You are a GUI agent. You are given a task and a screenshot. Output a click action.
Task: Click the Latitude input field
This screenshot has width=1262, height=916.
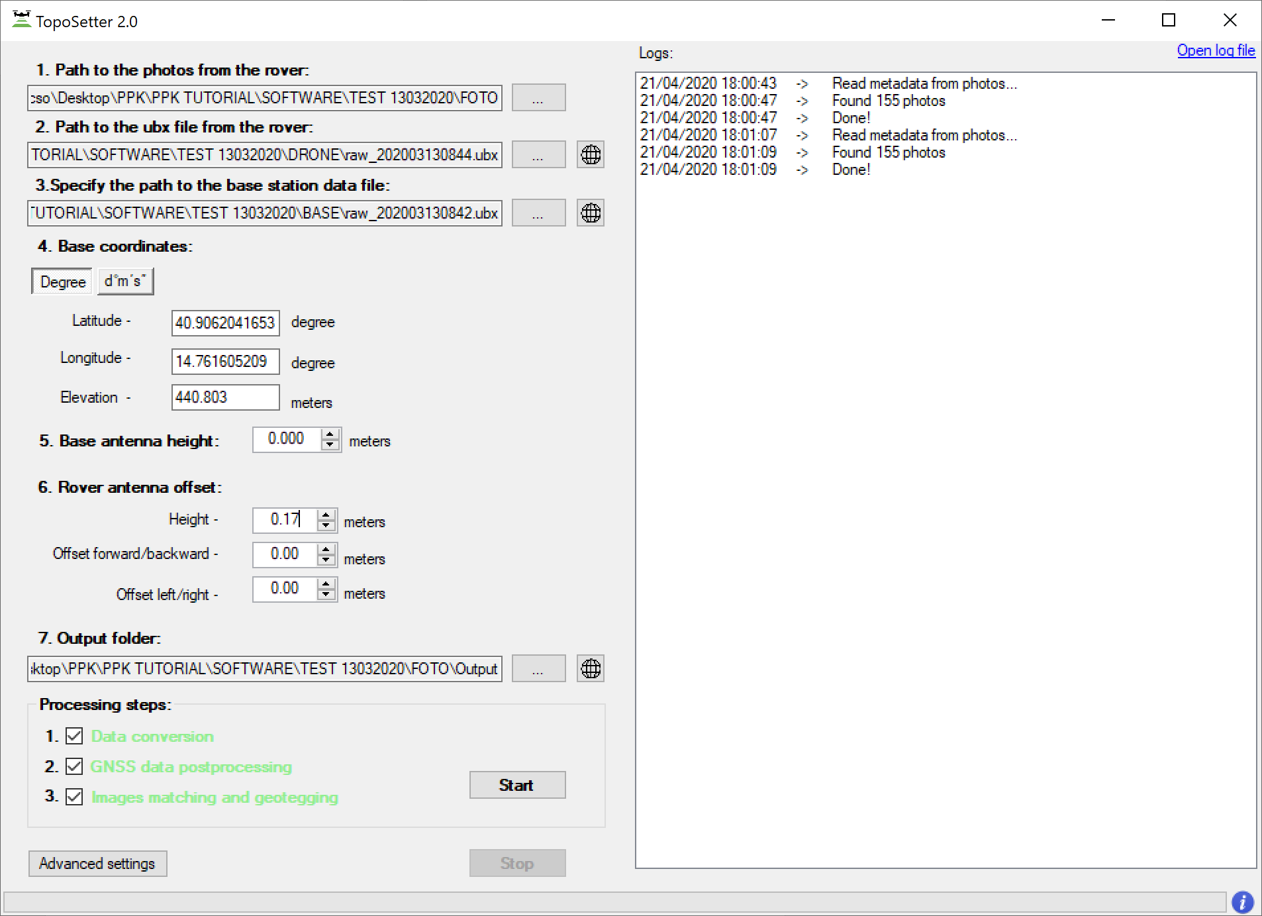[x=225, y=323]
